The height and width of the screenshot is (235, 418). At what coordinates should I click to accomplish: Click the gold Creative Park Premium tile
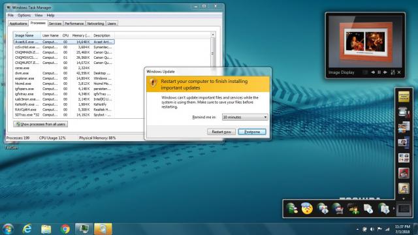(404, 97)
